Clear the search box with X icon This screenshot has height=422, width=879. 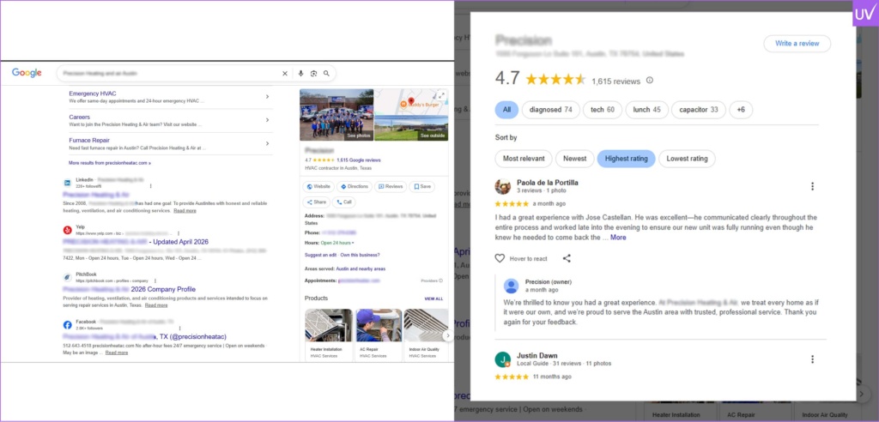pyautogui.click(x=285, y=74)
